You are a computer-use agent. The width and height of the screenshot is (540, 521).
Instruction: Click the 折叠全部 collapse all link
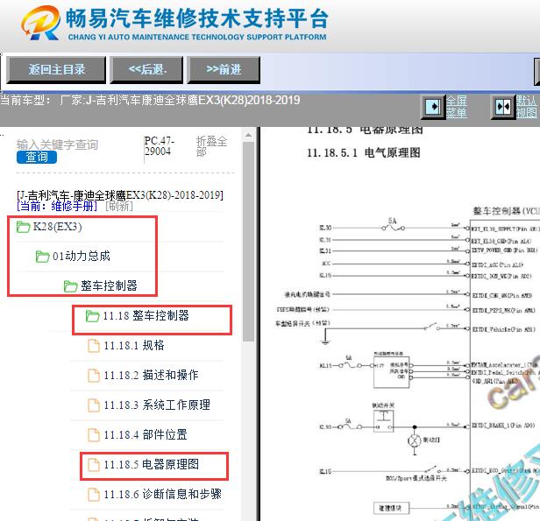[211, 146]
